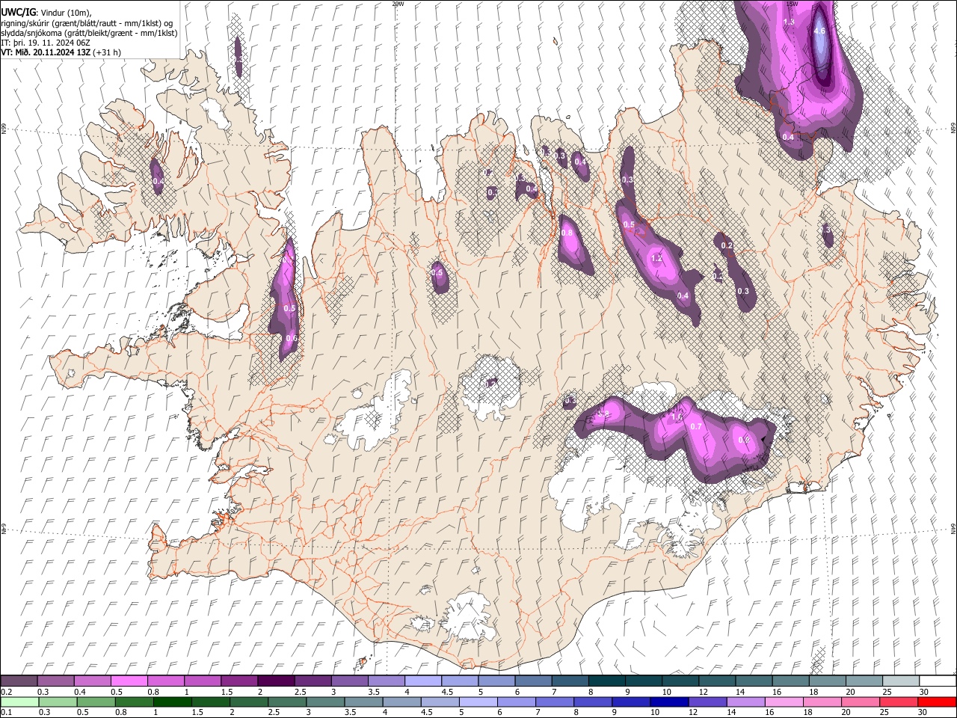The image size is (957, 718).
Task: Click the '0.1' tick label under lower legend
Action: [x=6, y=713]
